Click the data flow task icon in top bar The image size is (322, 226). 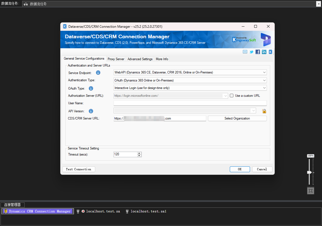point(26,4)
